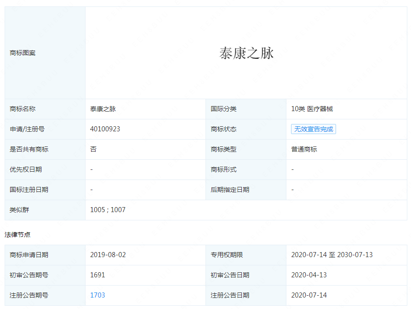The width and height of the screenshot is (411, 309).
Task: Click the 泰康之脉 trademark image
Action: 246,53
